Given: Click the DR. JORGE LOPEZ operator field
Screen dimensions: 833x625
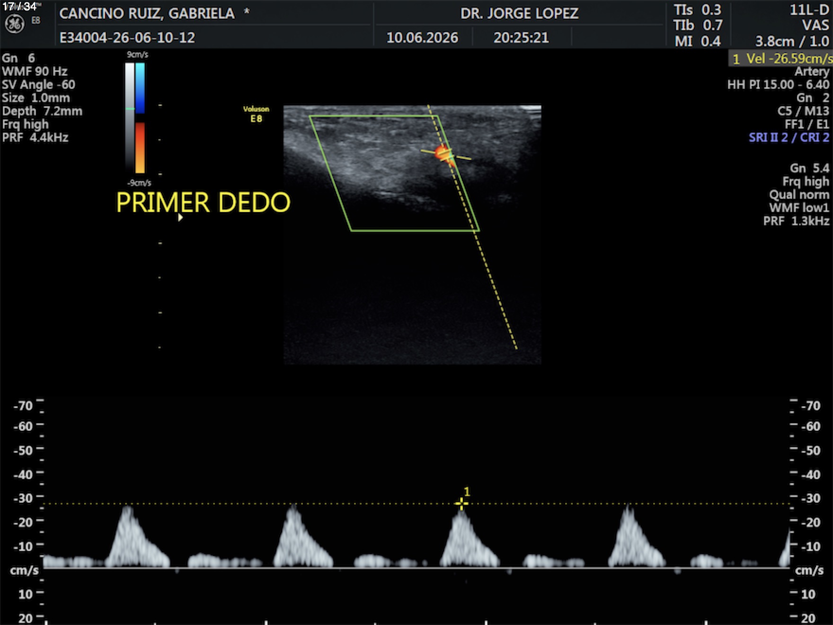Looking at the screenshot, I should [519, 13].
